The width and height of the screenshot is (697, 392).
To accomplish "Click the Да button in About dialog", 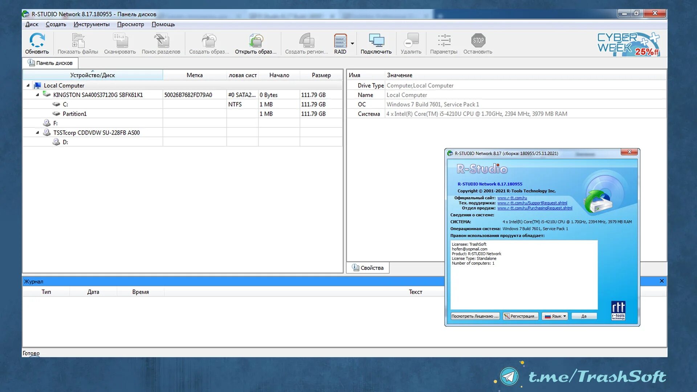I will pos(584,316).
